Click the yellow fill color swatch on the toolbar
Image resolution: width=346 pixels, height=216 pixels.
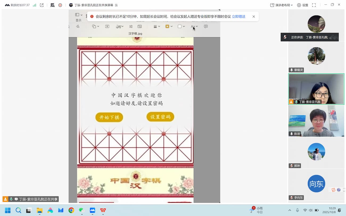click(x=168, y=26)
